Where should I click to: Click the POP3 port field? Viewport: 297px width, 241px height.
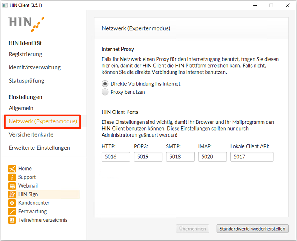click(x=148, y=157)
